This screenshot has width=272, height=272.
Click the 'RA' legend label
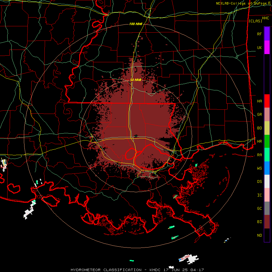pyautogui.click(x=259, y=155)
